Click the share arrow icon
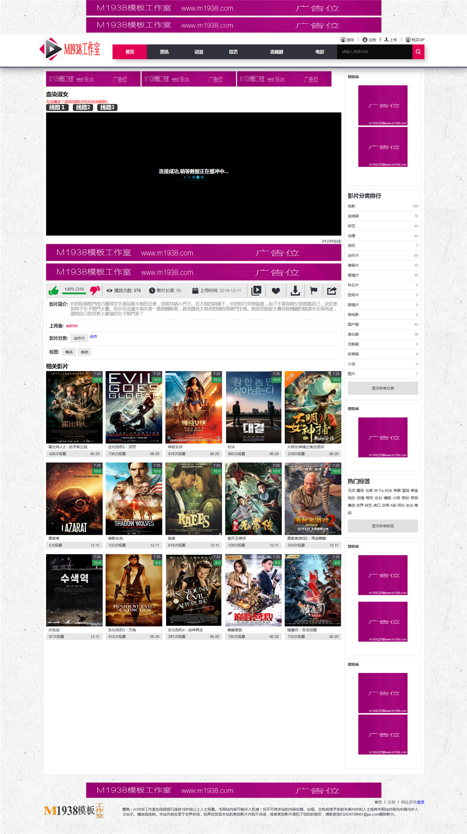 point(332,291)
